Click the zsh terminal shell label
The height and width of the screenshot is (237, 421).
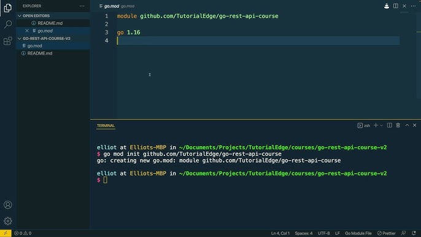pyautogui.click(x=364, y=125)
